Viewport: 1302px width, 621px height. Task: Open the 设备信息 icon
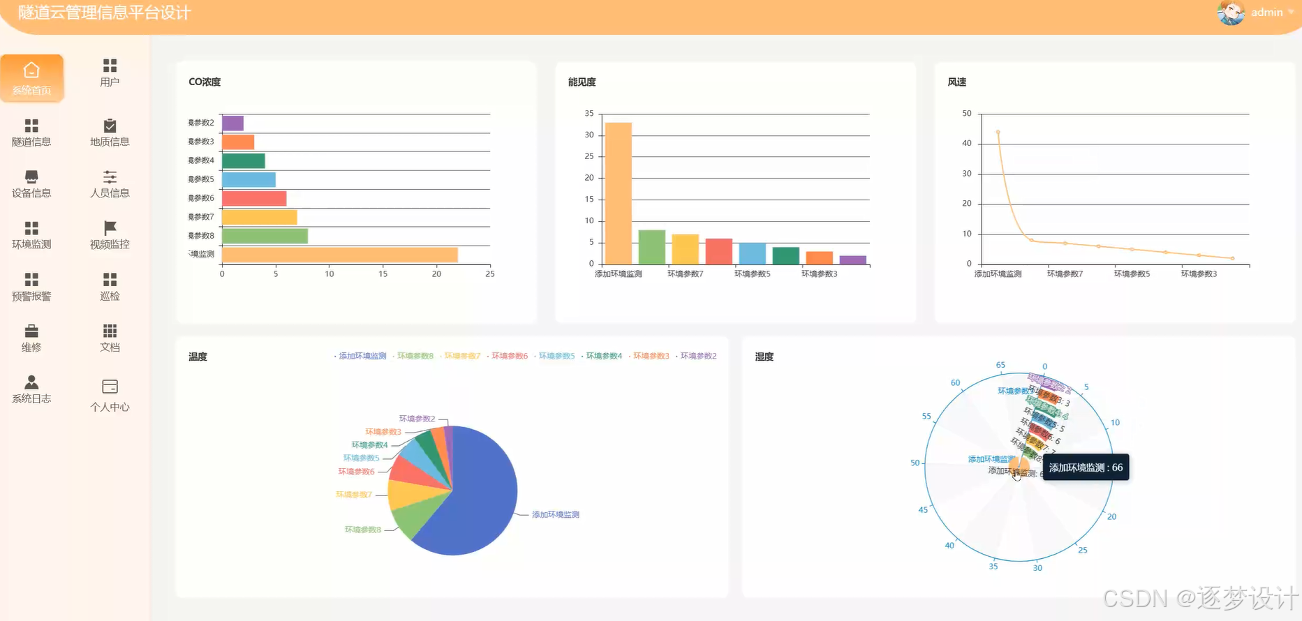pyautogui.click(x=31, y=177)
